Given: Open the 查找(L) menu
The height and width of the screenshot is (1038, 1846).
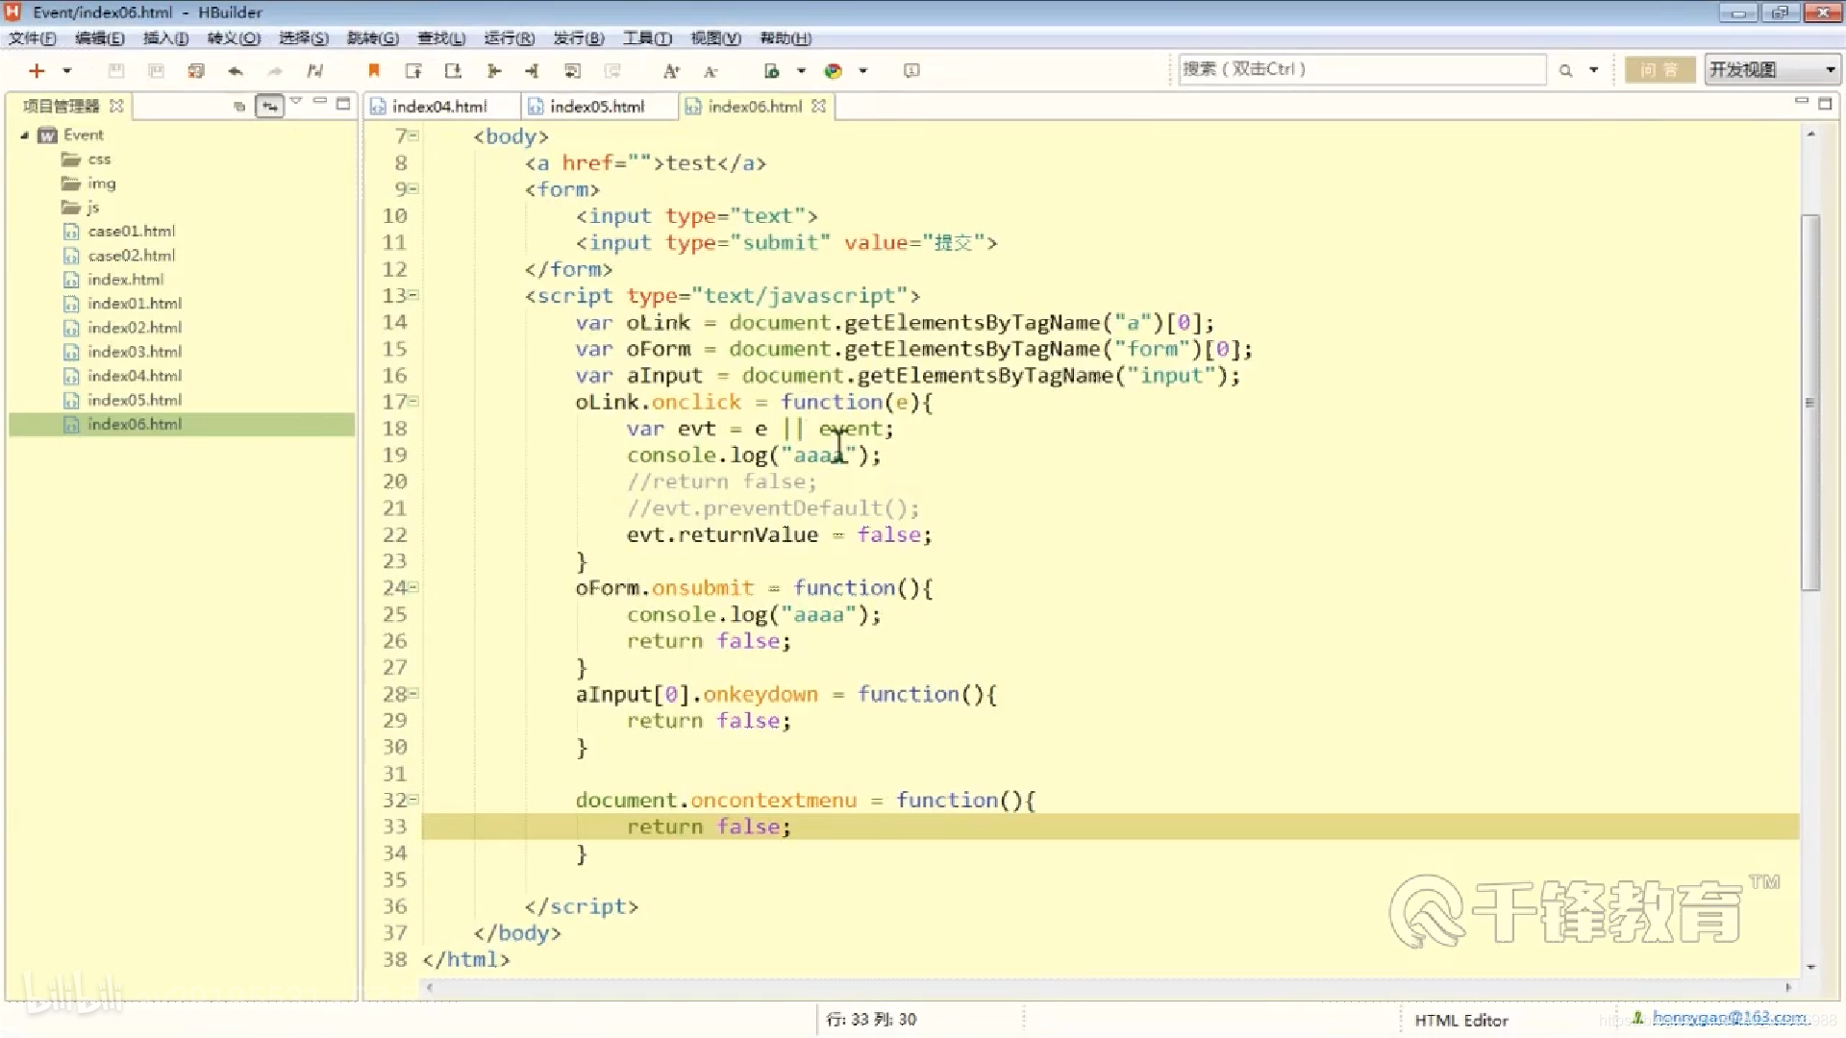Looking at the screenshot, I should tap(440, 38).
